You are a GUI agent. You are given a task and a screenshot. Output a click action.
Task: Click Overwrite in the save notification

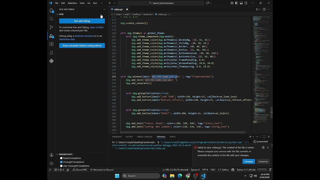[263, 161]
